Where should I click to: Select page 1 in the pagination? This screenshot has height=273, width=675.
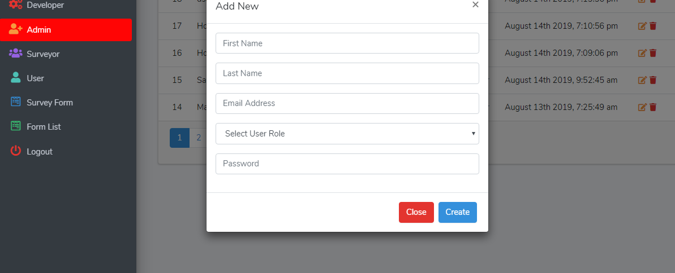[179, 138]
